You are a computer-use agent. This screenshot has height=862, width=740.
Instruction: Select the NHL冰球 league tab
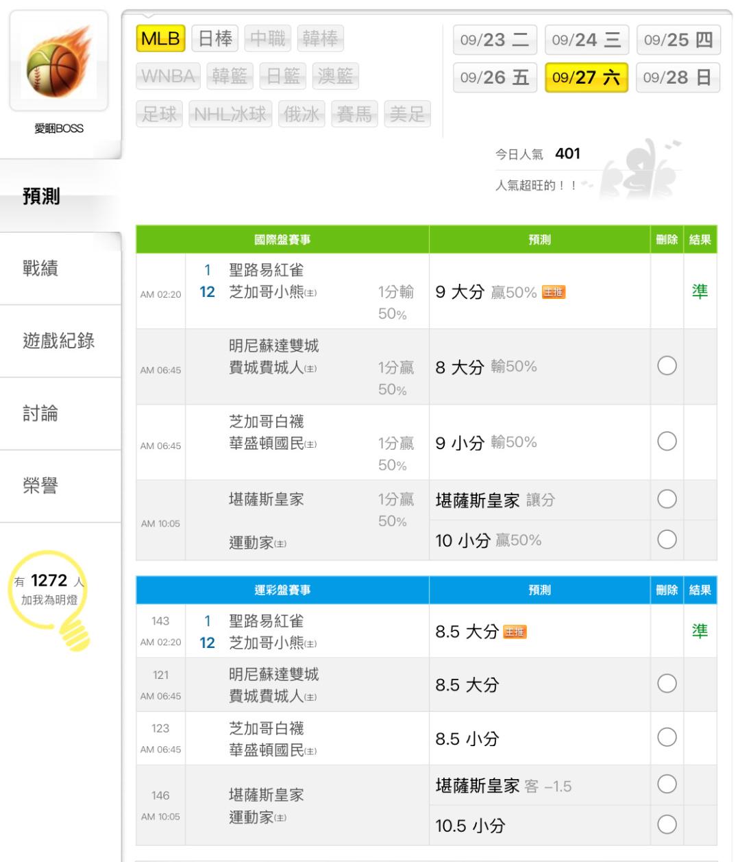click(230, 115)
